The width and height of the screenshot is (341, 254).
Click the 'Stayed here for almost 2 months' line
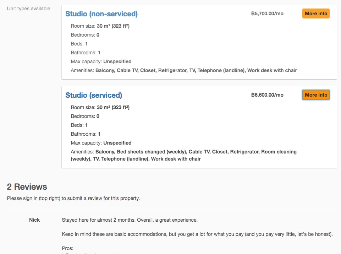coord(130,220)
